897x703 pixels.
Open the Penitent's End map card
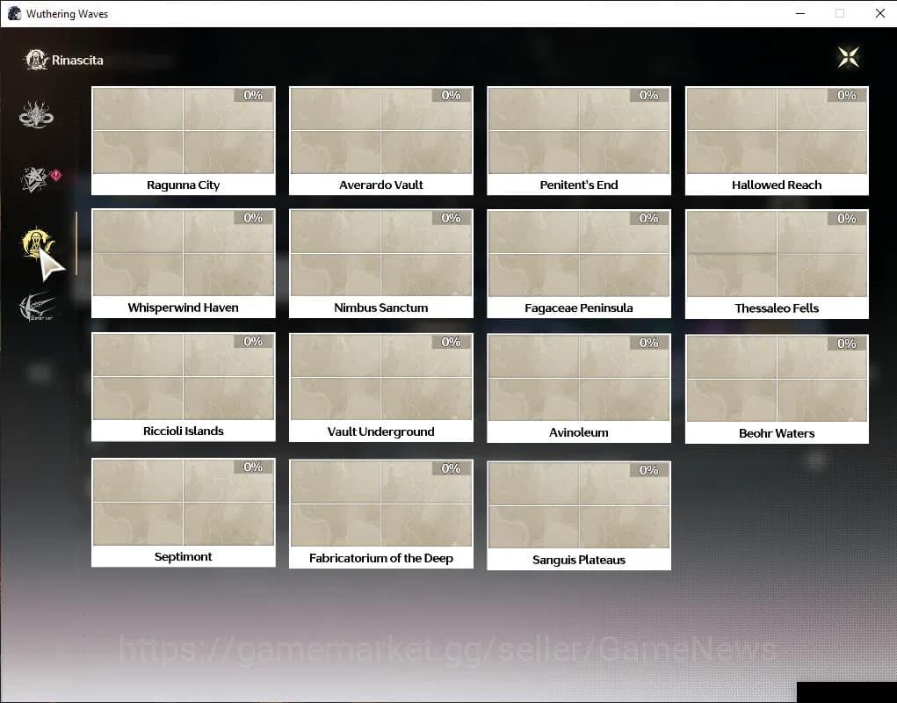click(x=579, y=140)
